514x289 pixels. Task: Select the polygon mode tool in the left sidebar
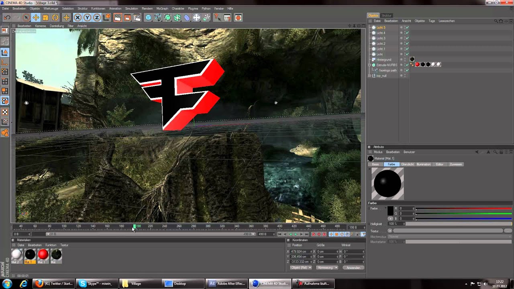(5, 91)
